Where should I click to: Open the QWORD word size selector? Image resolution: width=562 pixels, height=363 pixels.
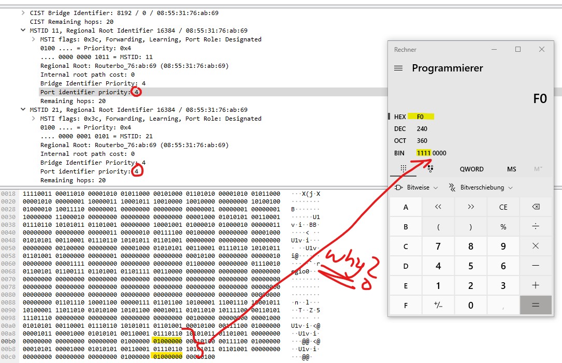tap(472, 169)
